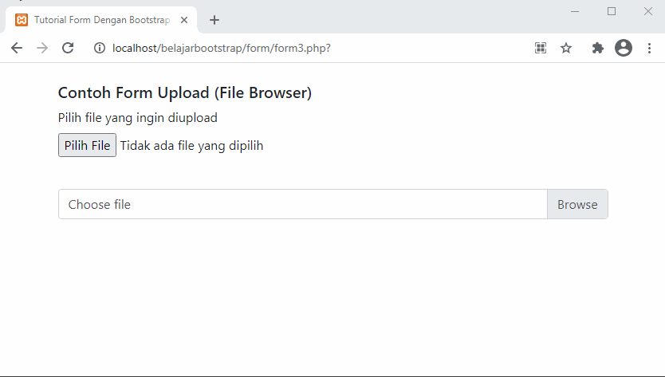View site information icon next to URL
The height and width of the screenshot is (377, 665).
pyautogui.click(x=100, y=48)
